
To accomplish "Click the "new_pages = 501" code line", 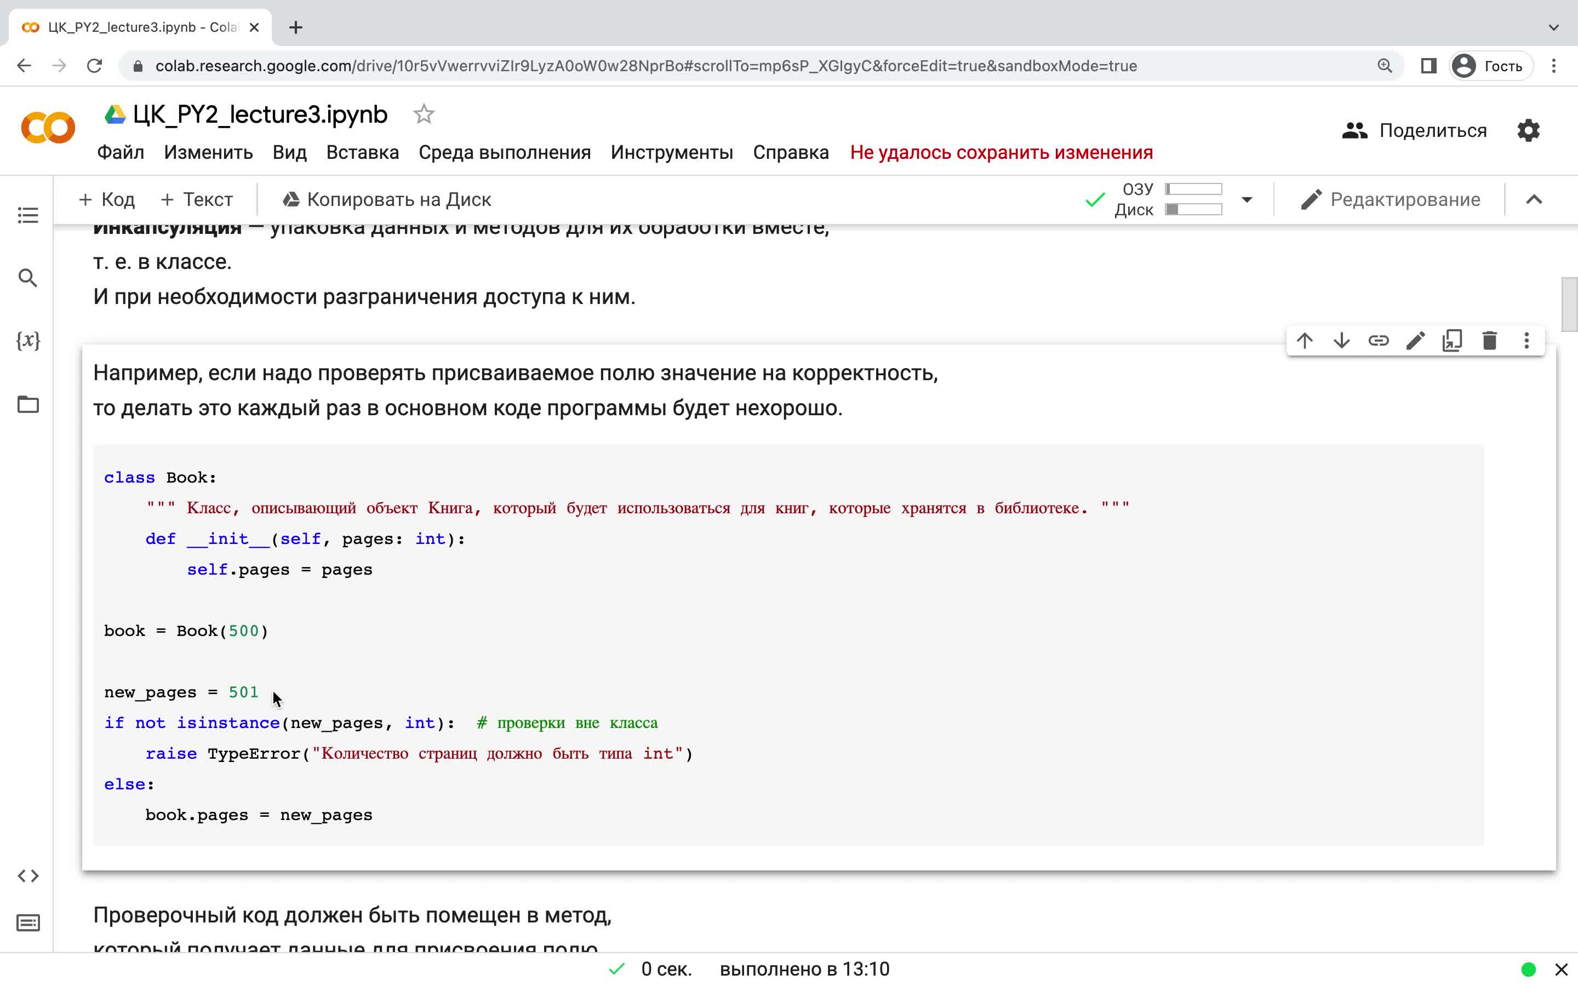I will coord(181,692).
